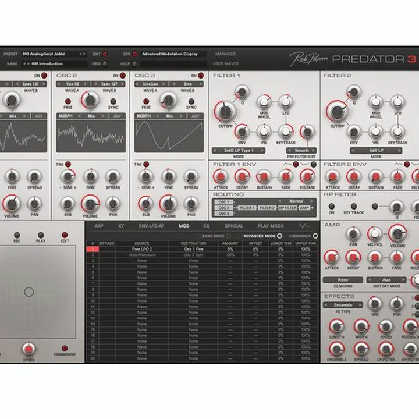Image resolution: width=419 pixels, height=419 pixels.
Task: Switch to the ARP tab
Action: click(x=99, y=226)
